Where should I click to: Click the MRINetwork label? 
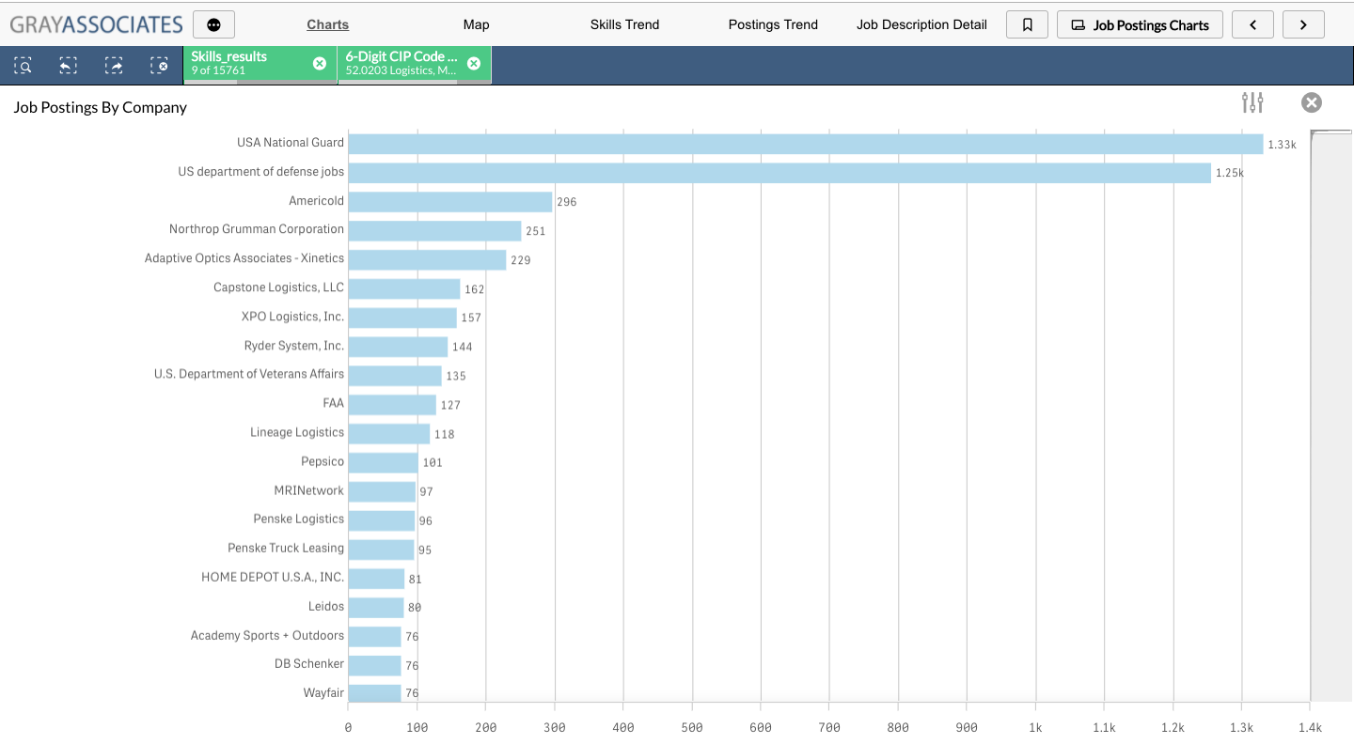point(308,490)
